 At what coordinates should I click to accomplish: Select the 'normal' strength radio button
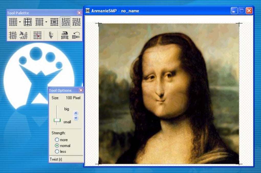coord(57,146)
